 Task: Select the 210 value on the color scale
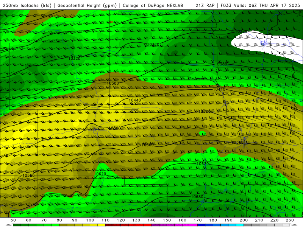point(259,220)
